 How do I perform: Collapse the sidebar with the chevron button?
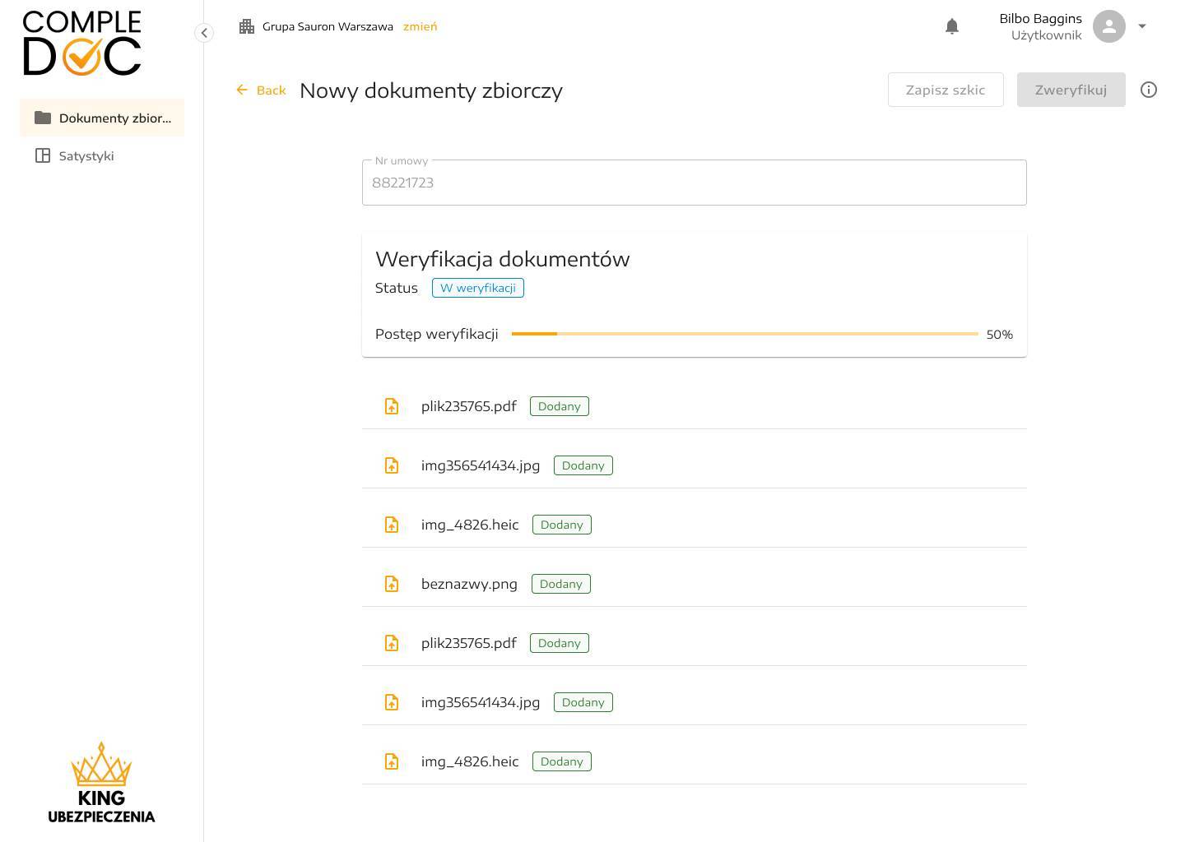click(x=204, y=33)
